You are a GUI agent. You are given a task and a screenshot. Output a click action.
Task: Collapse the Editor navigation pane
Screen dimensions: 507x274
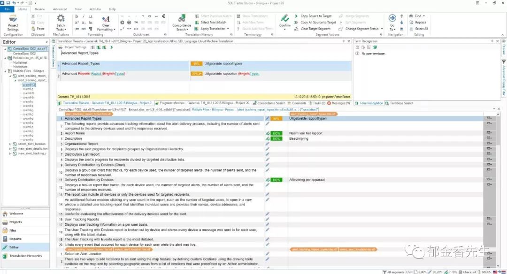tap(46, 42)
